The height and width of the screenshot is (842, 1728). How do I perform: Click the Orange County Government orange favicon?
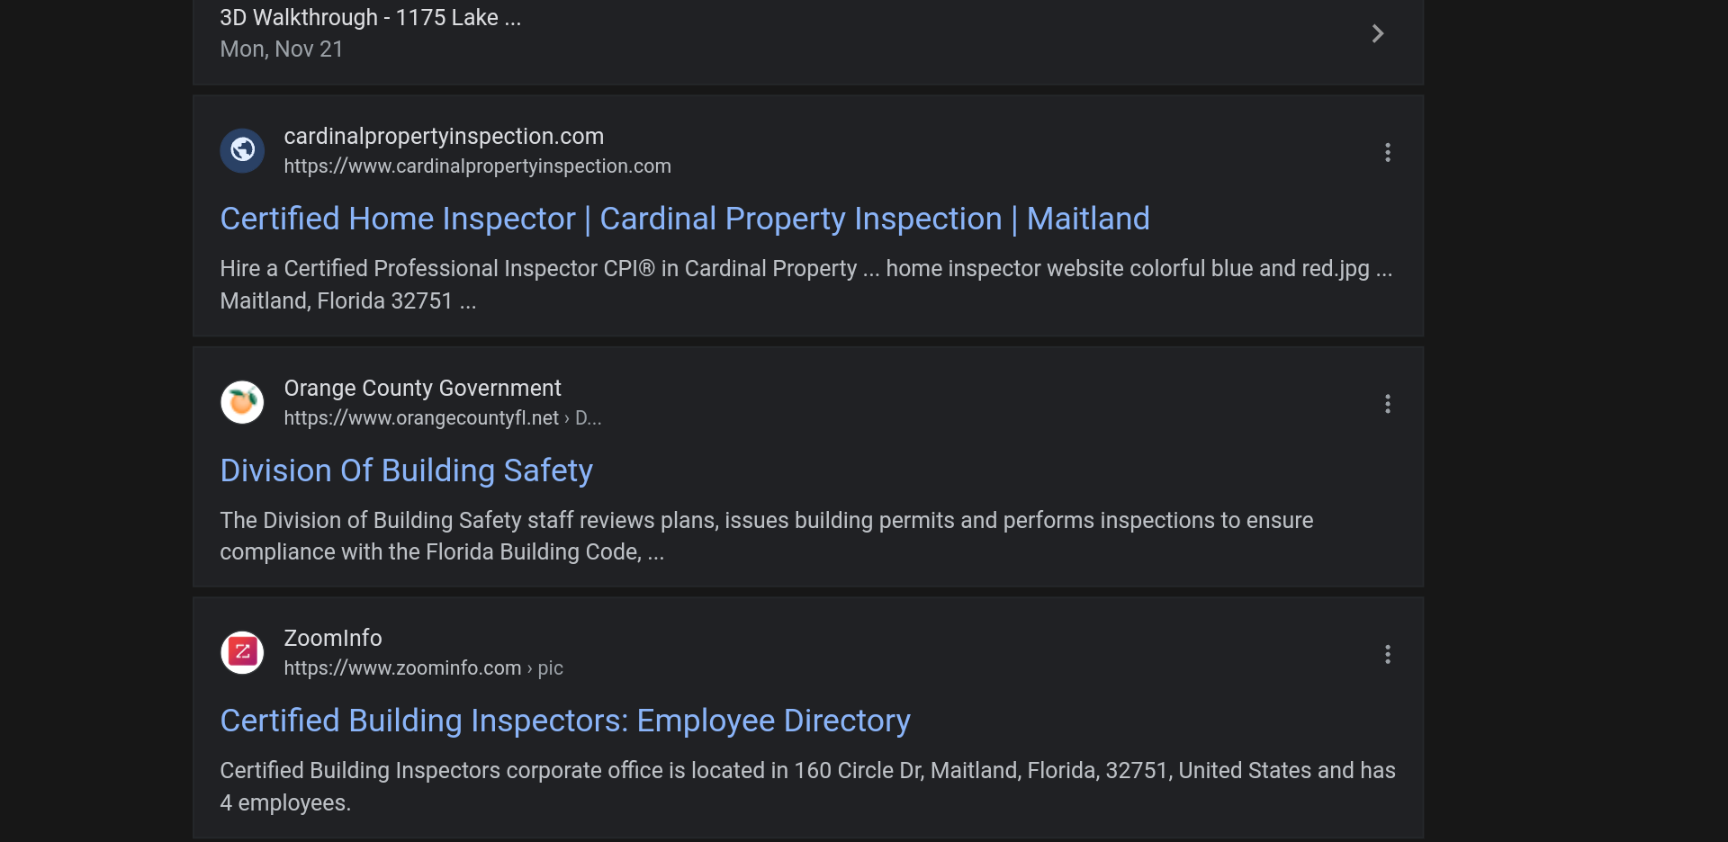point(242,402)
